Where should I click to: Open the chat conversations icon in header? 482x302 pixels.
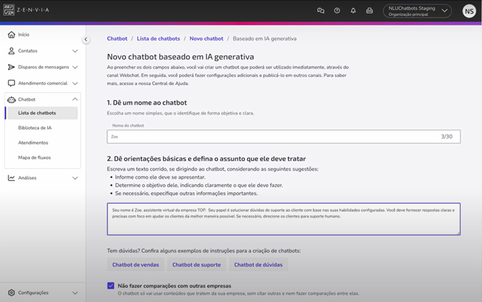(x=321, y=11)
